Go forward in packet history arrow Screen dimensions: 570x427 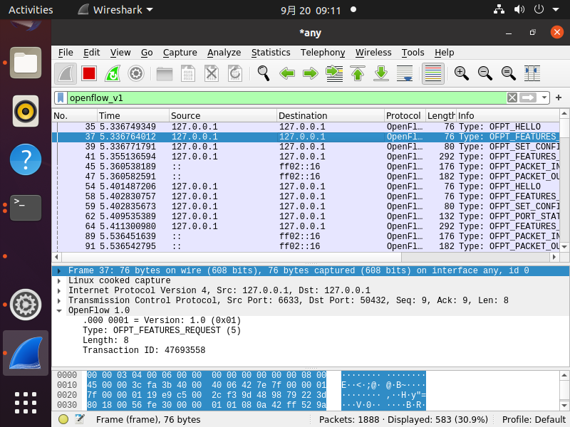click(x=311, y=74)
